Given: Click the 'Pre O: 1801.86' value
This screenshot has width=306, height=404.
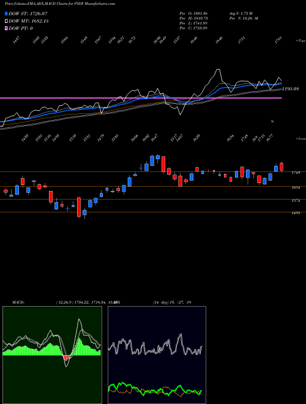Looking at the screenshot, I should pyautogui.click(x=193, y=13).
